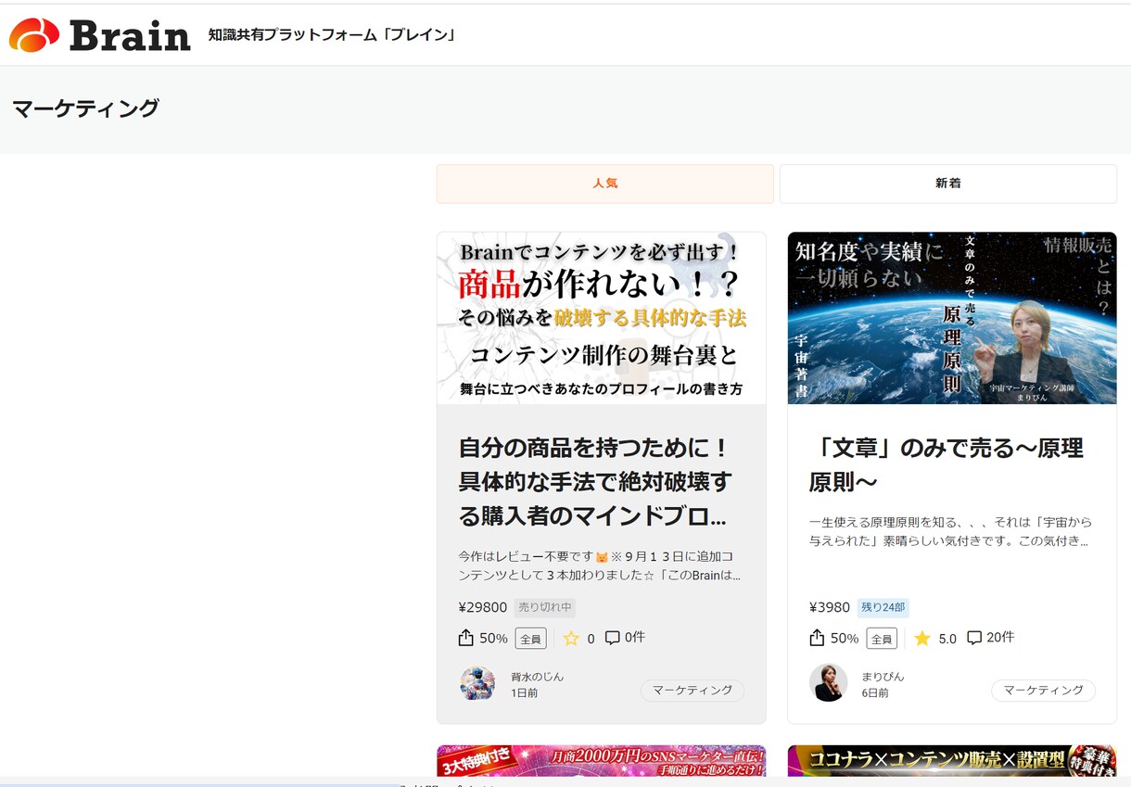
Task: Open the ココナラ×コンテンツ販売×設置型 banner
Action: [952, 761]
